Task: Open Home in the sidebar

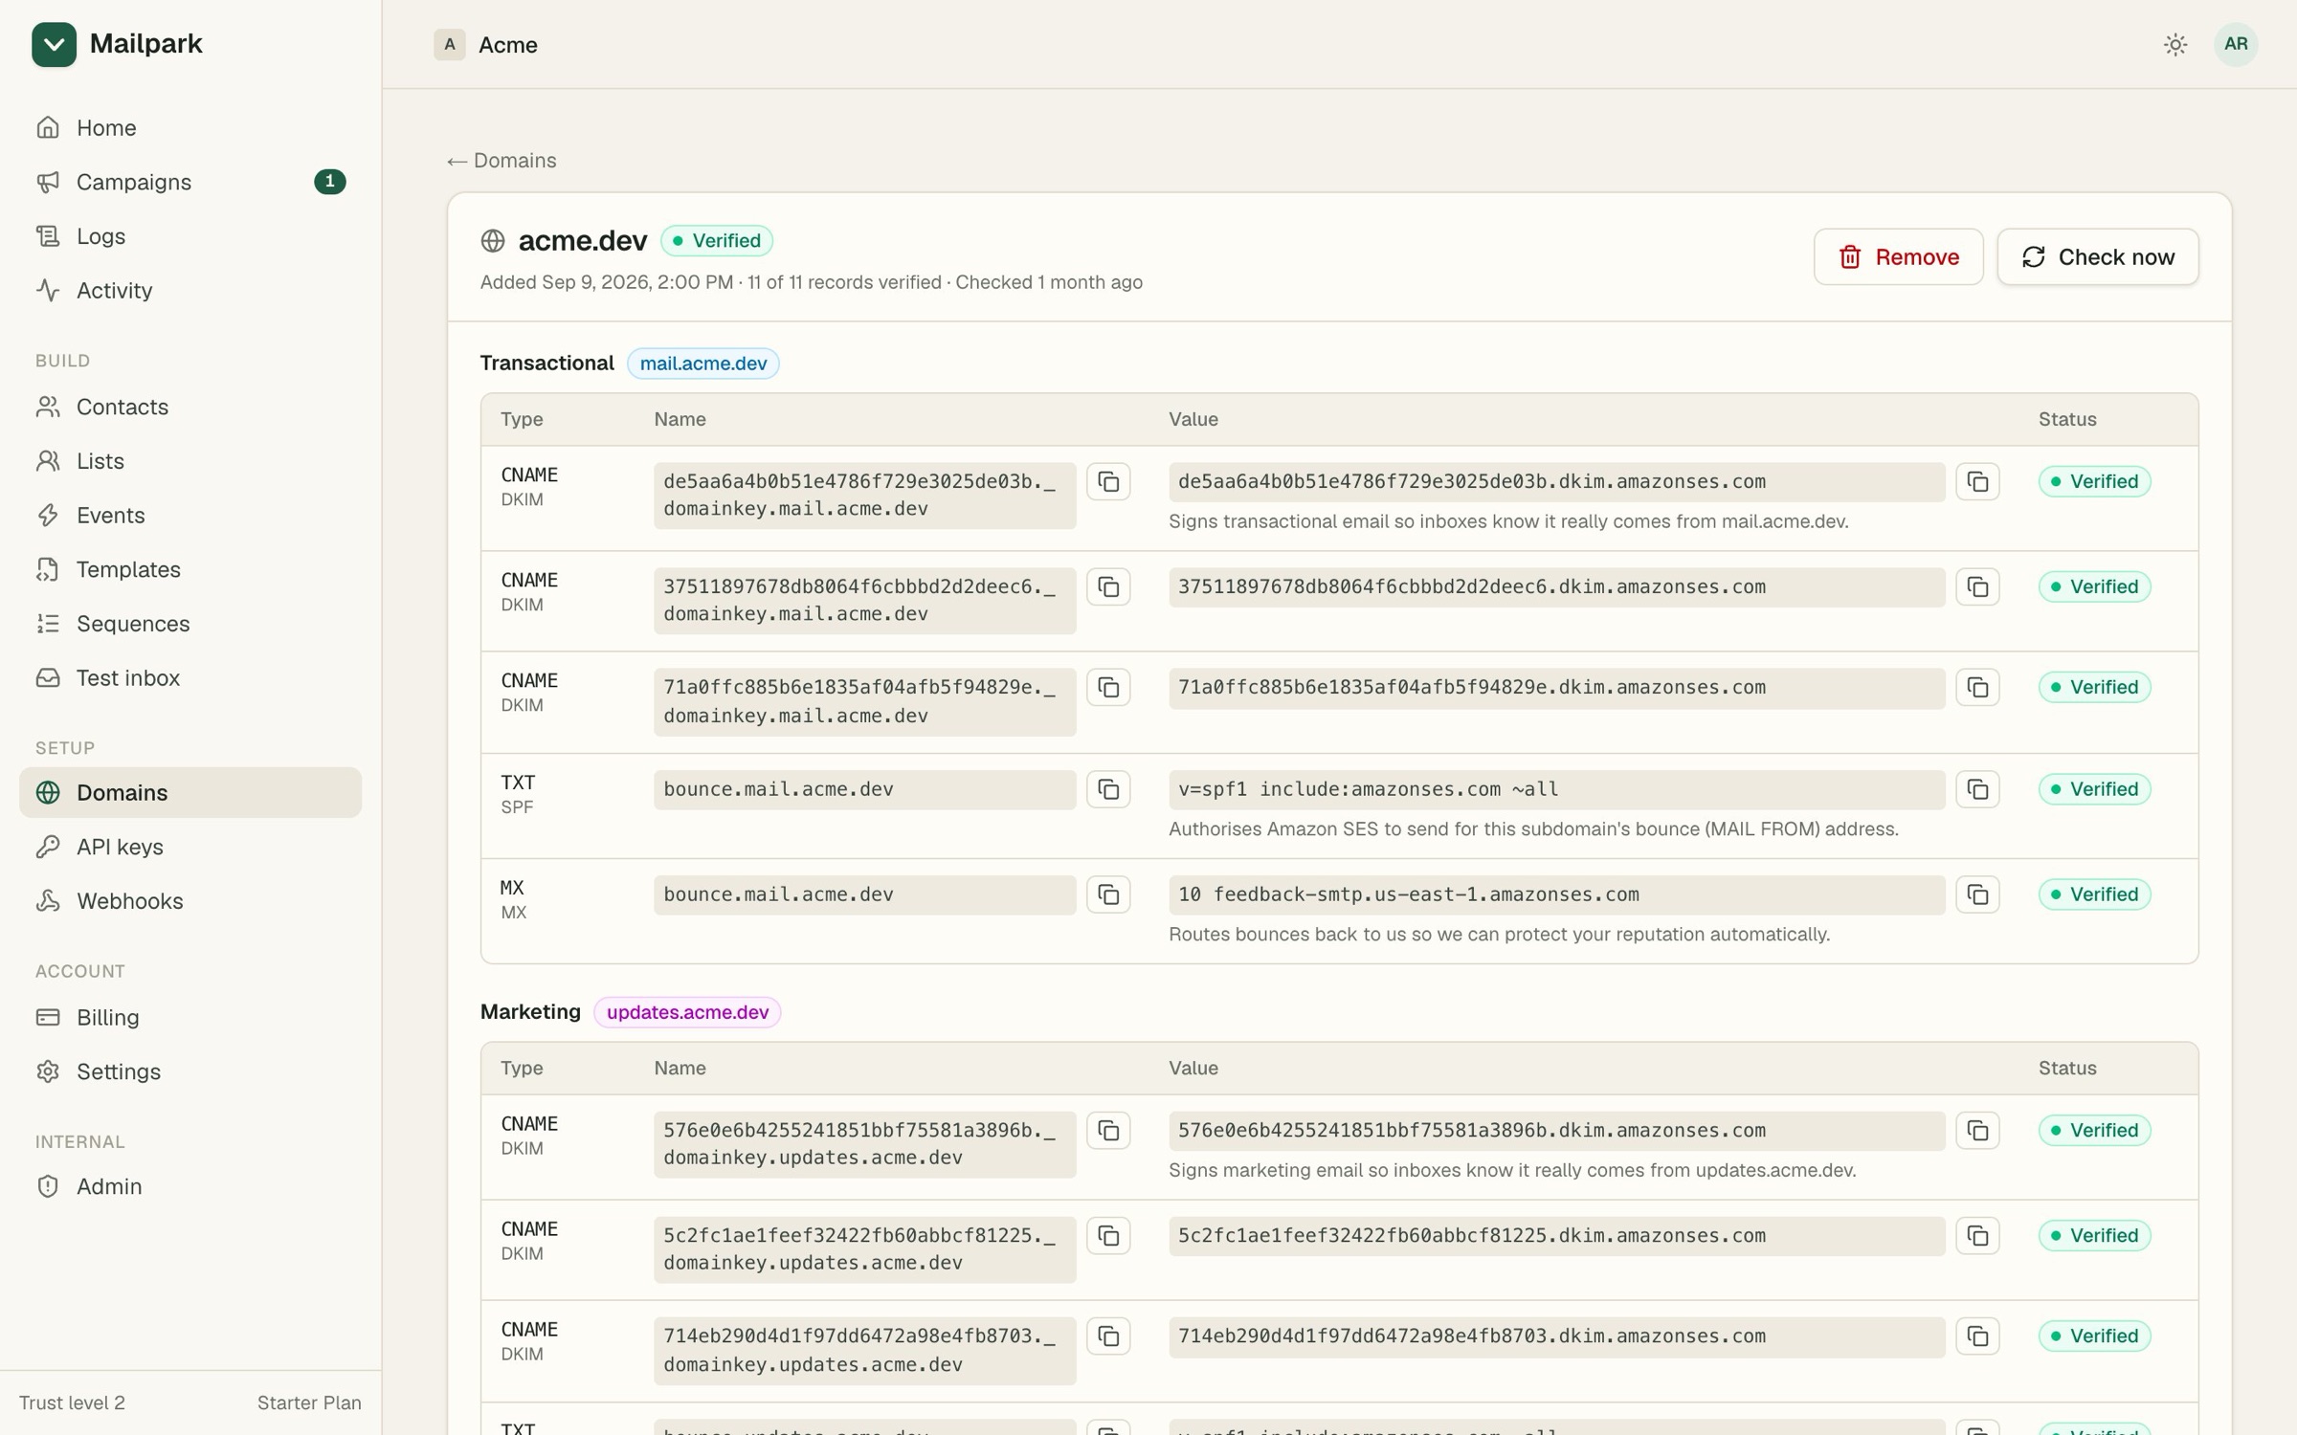Action: 190,127
